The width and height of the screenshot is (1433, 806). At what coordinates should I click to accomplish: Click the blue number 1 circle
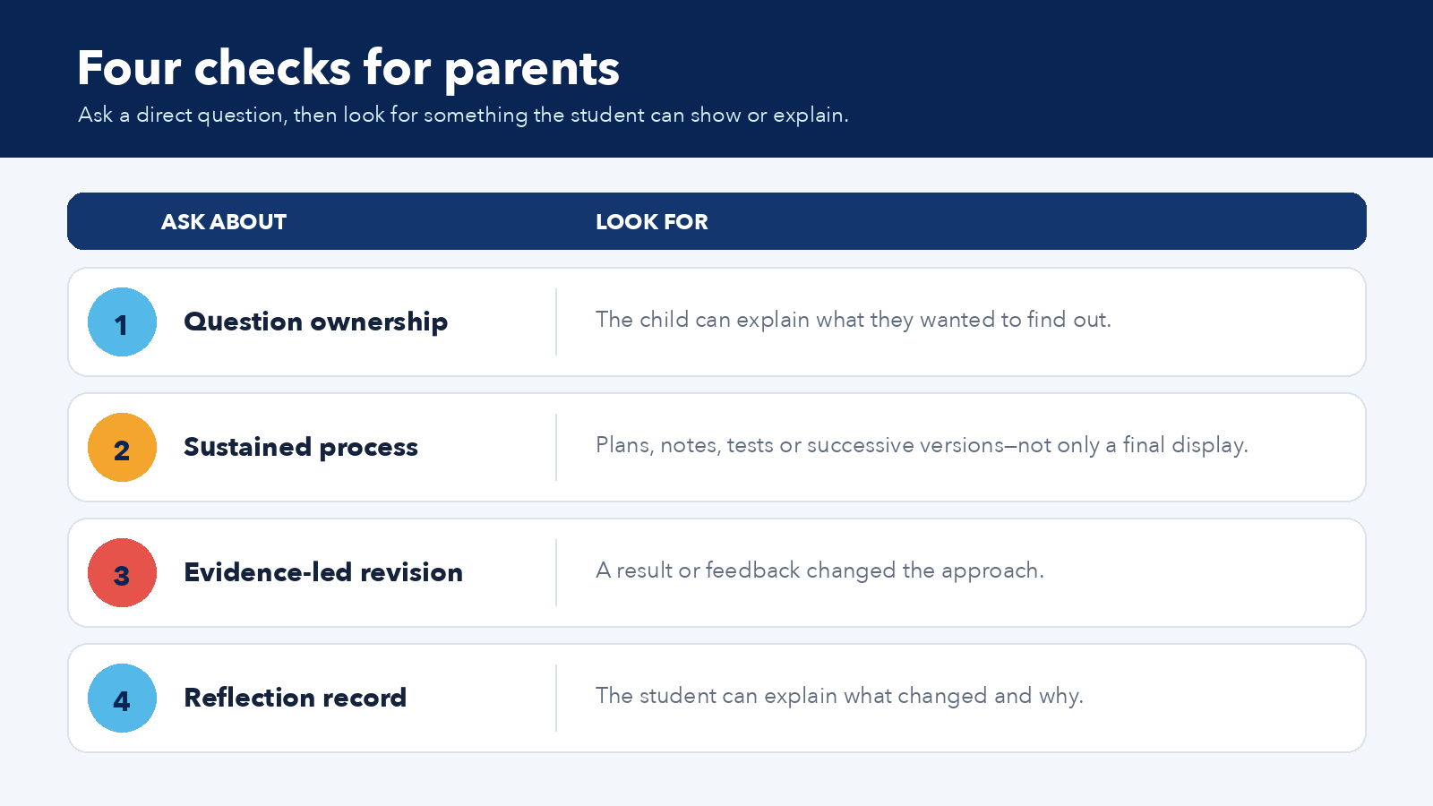[x=122, y=322]
